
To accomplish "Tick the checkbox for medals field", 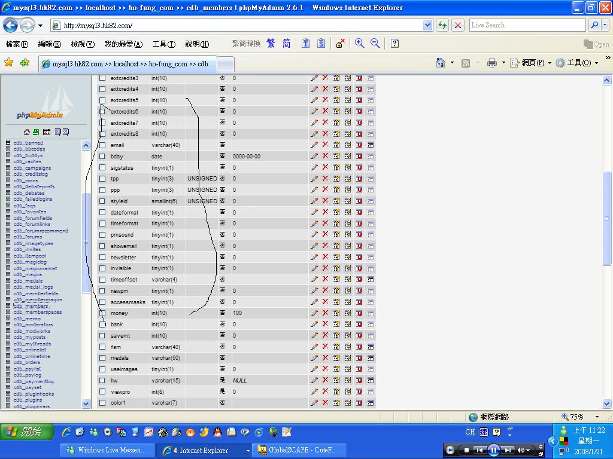I will [x=102, y=358].
